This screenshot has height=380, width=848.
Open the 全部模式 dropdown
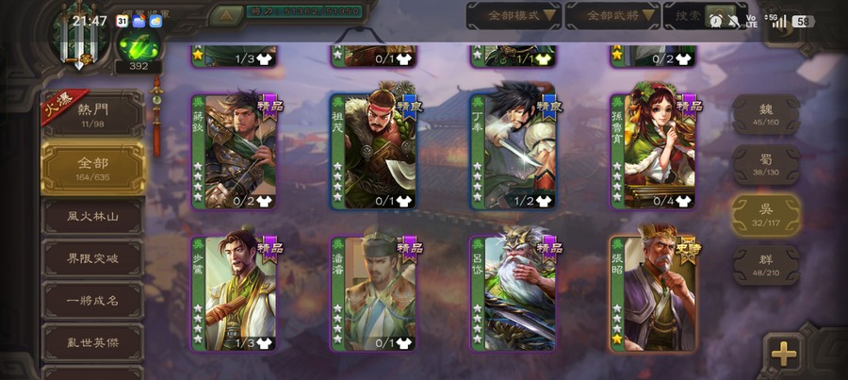pos(514,16)
